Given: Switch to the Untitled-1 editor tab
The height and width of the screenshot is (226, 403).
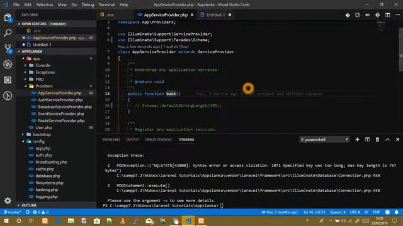Looking at the screenshot, I should (x=215, y=15).
